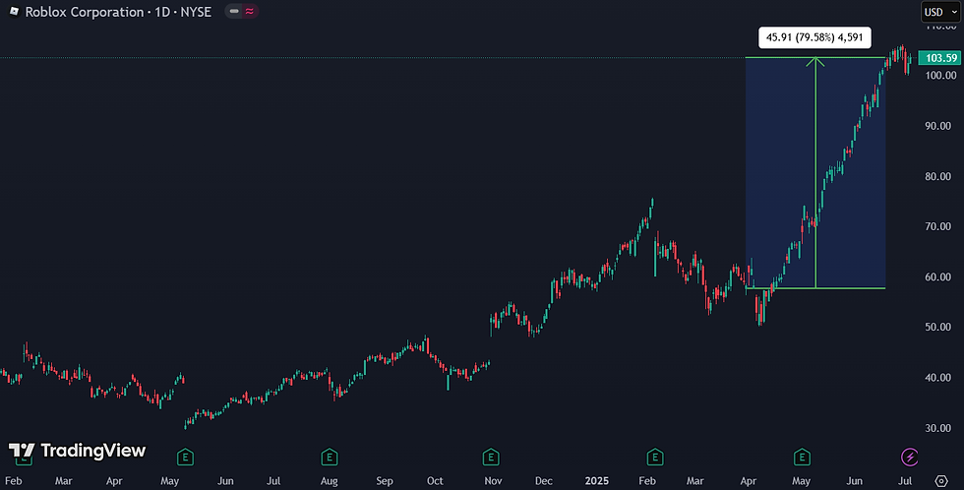
Task: Click the Nov label on the time axis
Action: (x=493, y=481)
